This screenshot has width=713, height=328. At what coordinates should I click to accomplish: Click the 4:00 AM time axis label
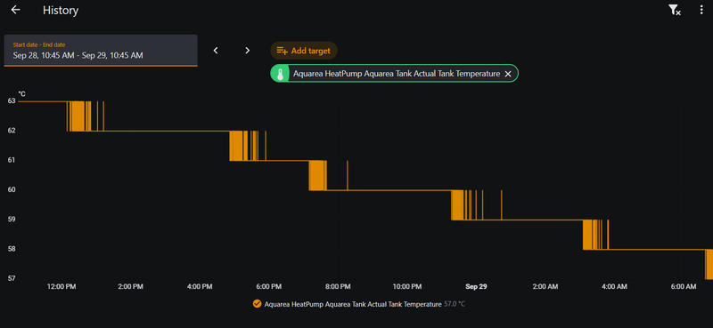(x=614, y=287)
